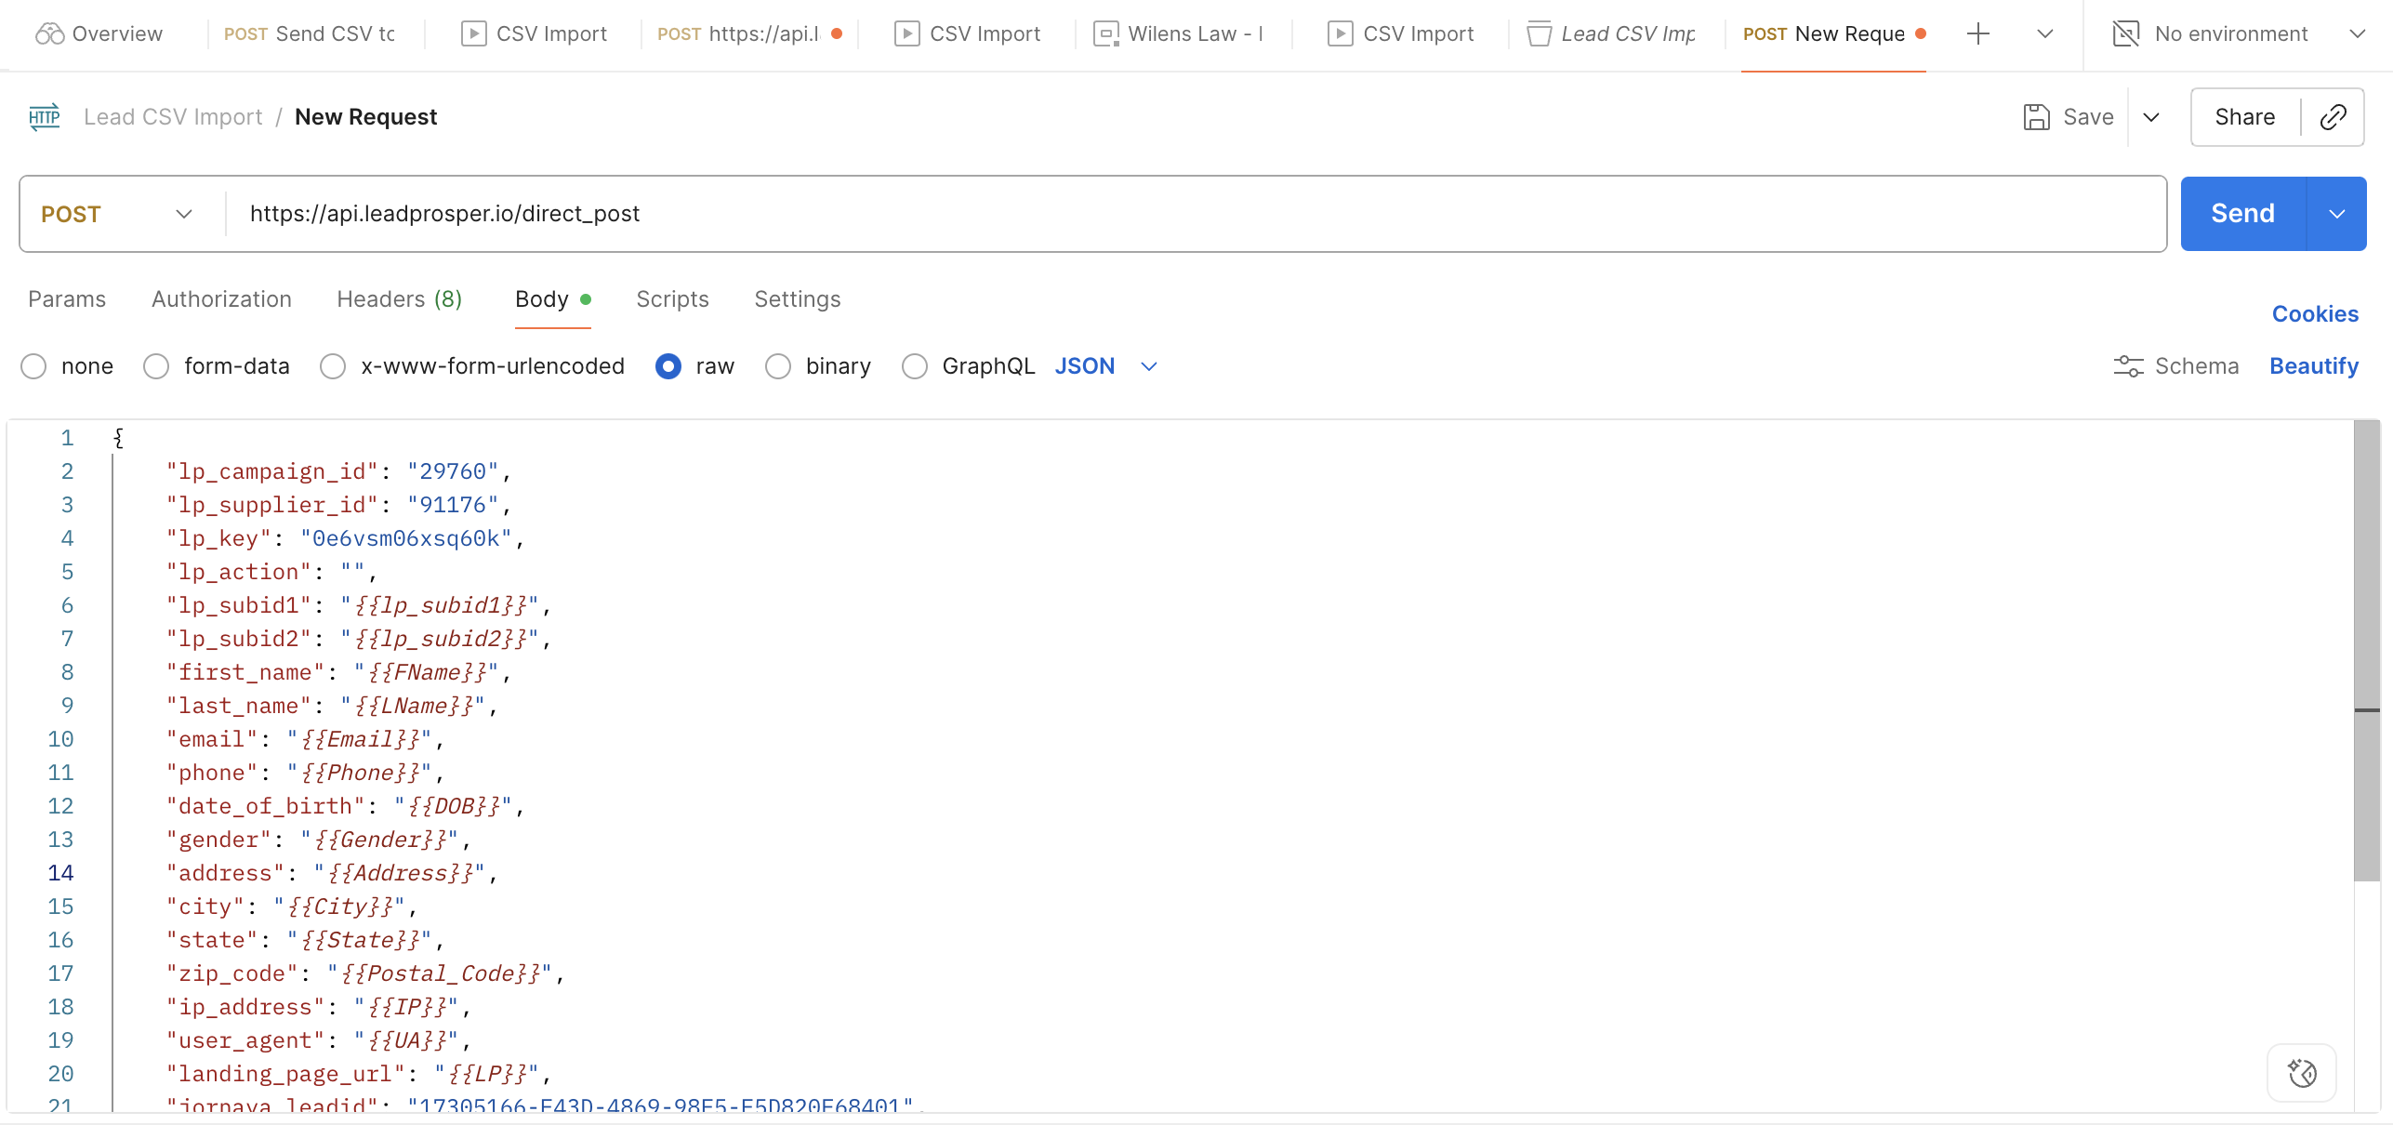Open the Send button options arrow
2393x1138 pixels.
[x=2336, y=214]
